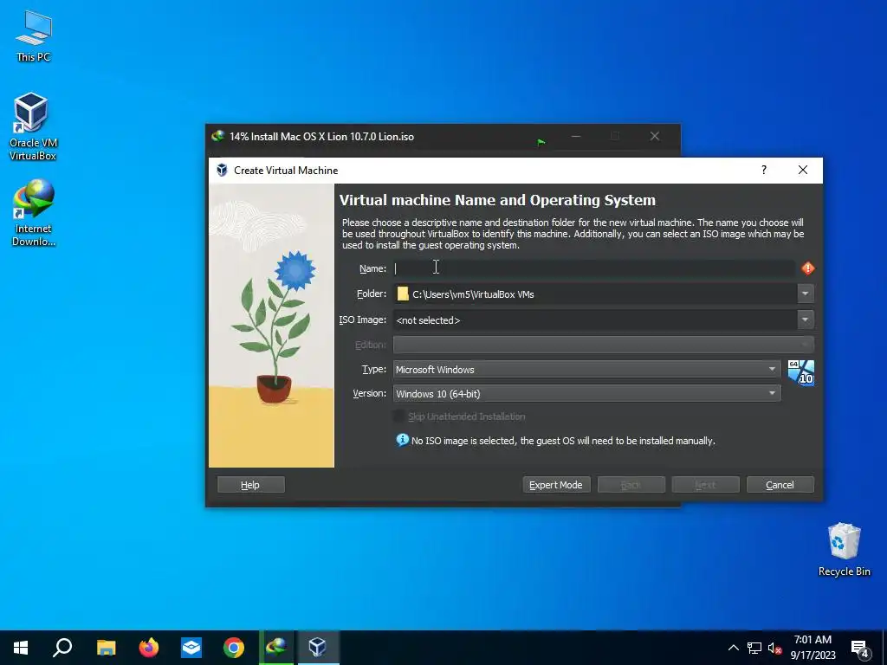Open Oracle VM VirtualBox desktop shortcut
887x665 pixels.
pyautogui.click(x=32, y=126)
